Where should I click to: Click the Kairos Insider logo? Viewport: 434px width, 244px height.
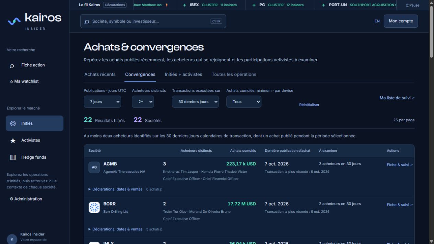(x=34, y=21)
